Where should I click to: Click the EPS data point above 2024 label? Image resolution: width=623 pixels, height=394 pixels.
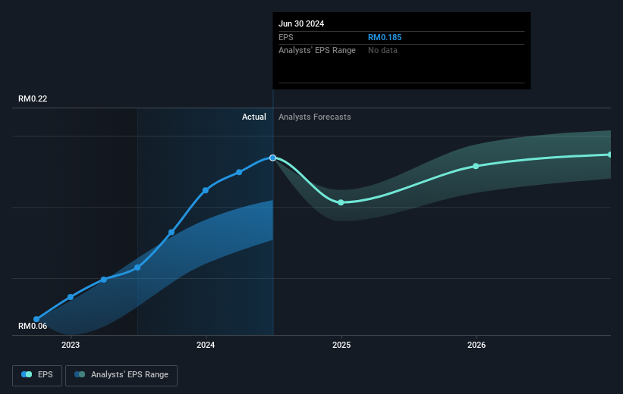(x=206, y=190)
